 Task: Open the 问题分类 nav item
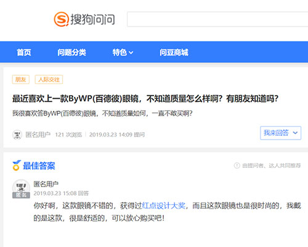[x=71, y=52]
